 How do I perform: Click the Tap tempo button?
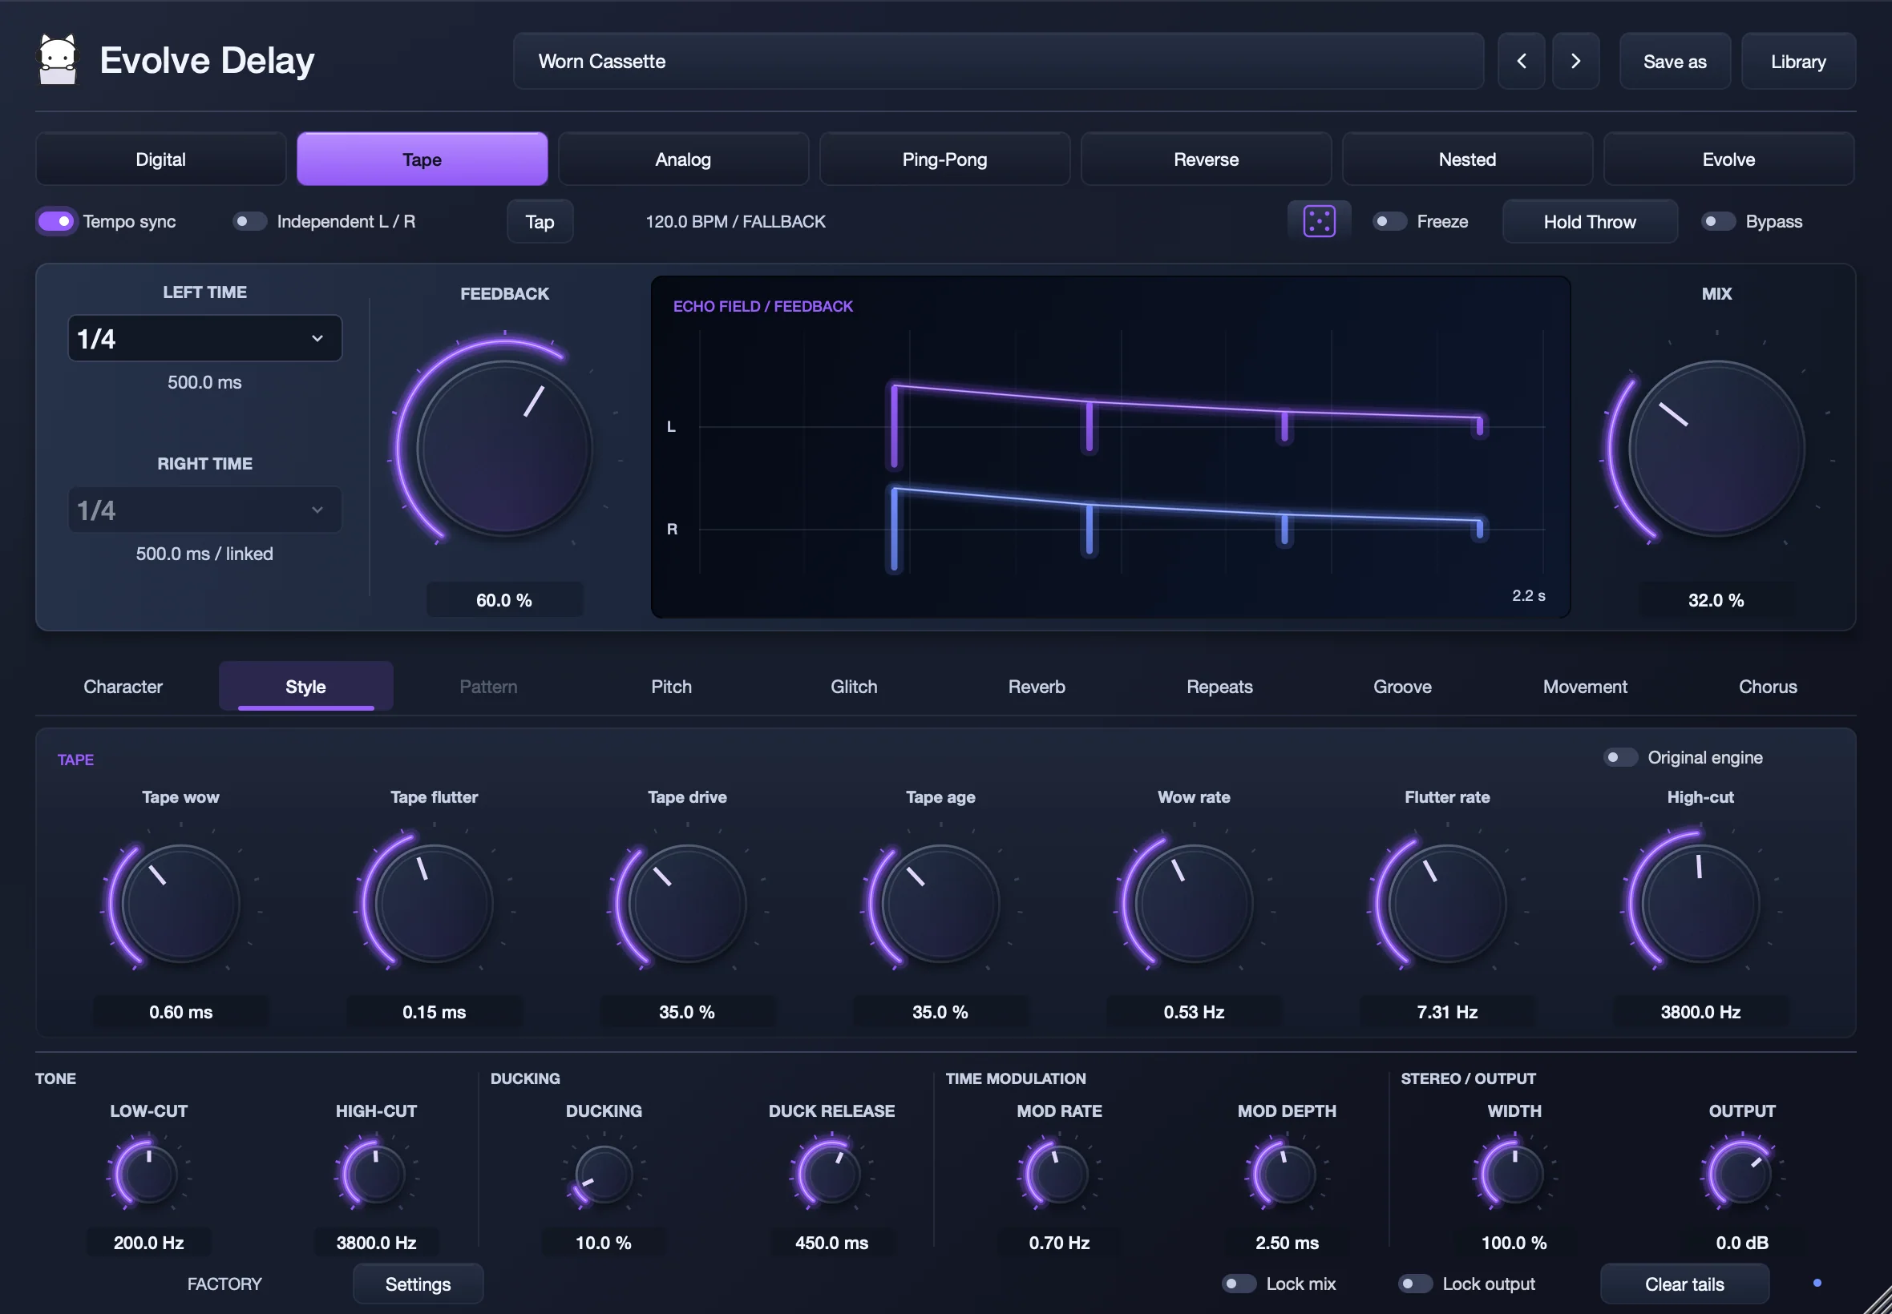[x=540, y=220]
